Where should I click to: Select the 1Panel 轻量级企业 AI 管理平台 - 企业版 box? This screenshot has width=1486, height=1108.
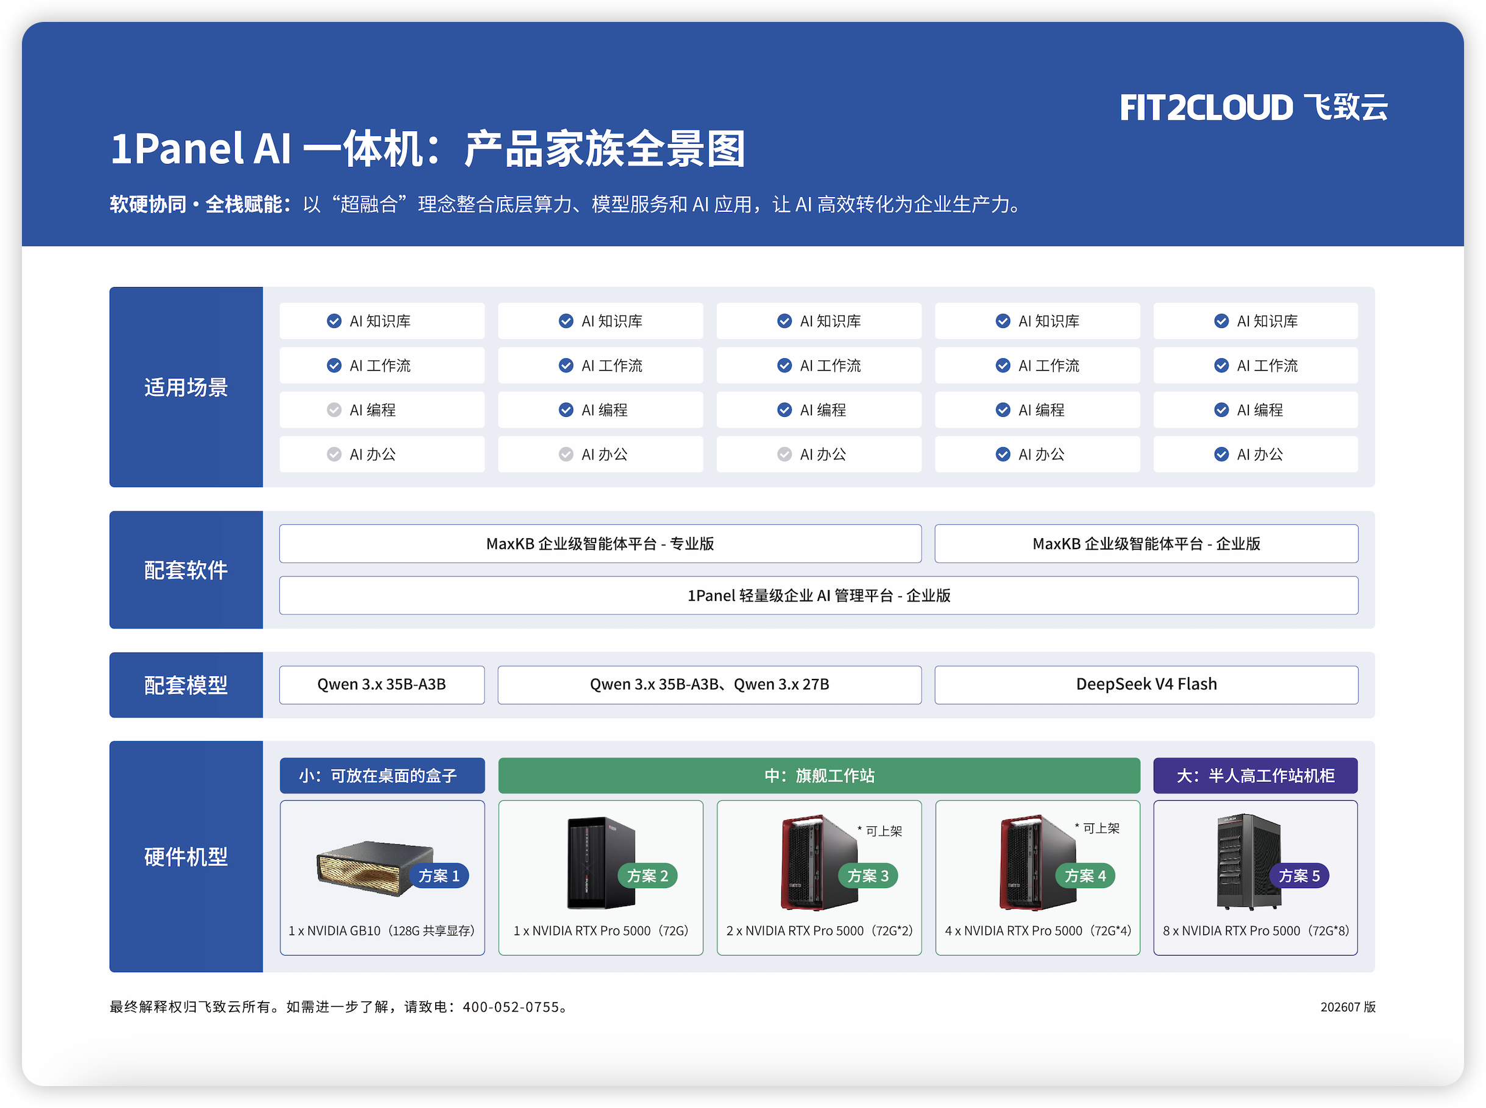point(819,595)
